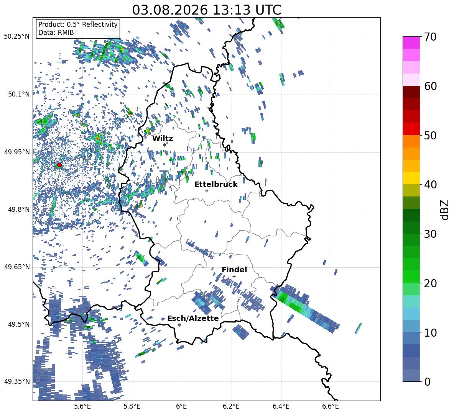
Task: Click the Ettelbruck station cross marker
Action: point(207,191)
